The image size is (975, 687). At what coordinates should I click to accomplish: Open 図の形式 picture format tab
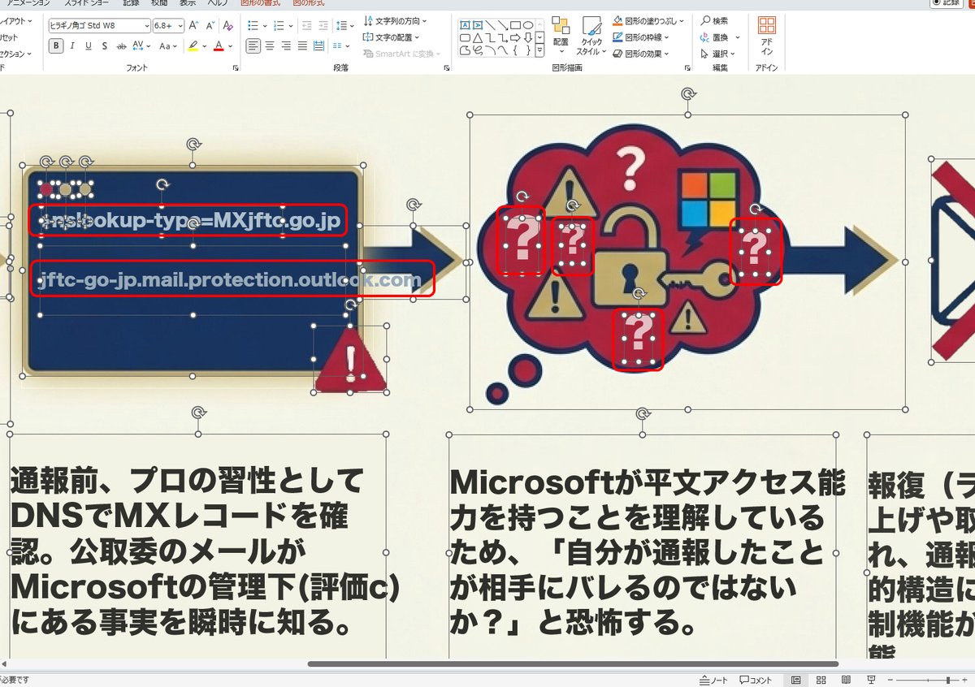coord(308,3)
